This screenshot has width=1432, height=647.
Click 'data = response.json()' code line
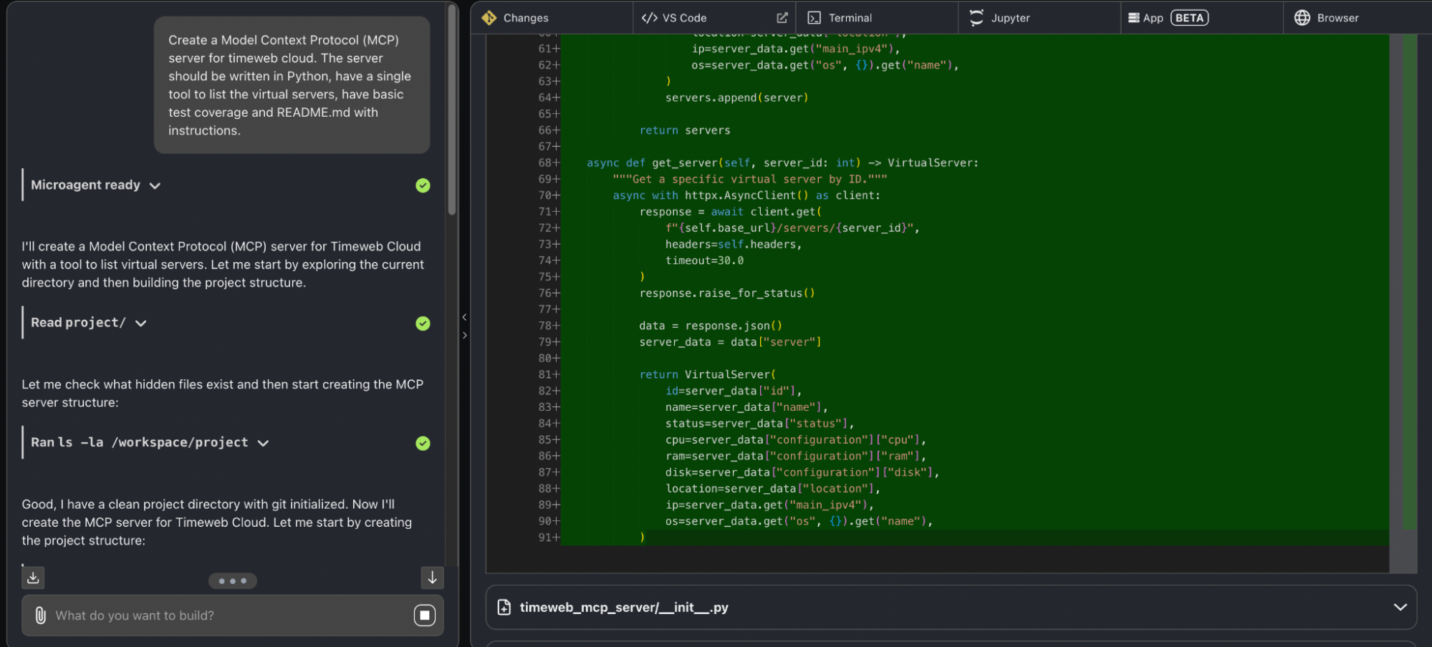click(711, 326)
